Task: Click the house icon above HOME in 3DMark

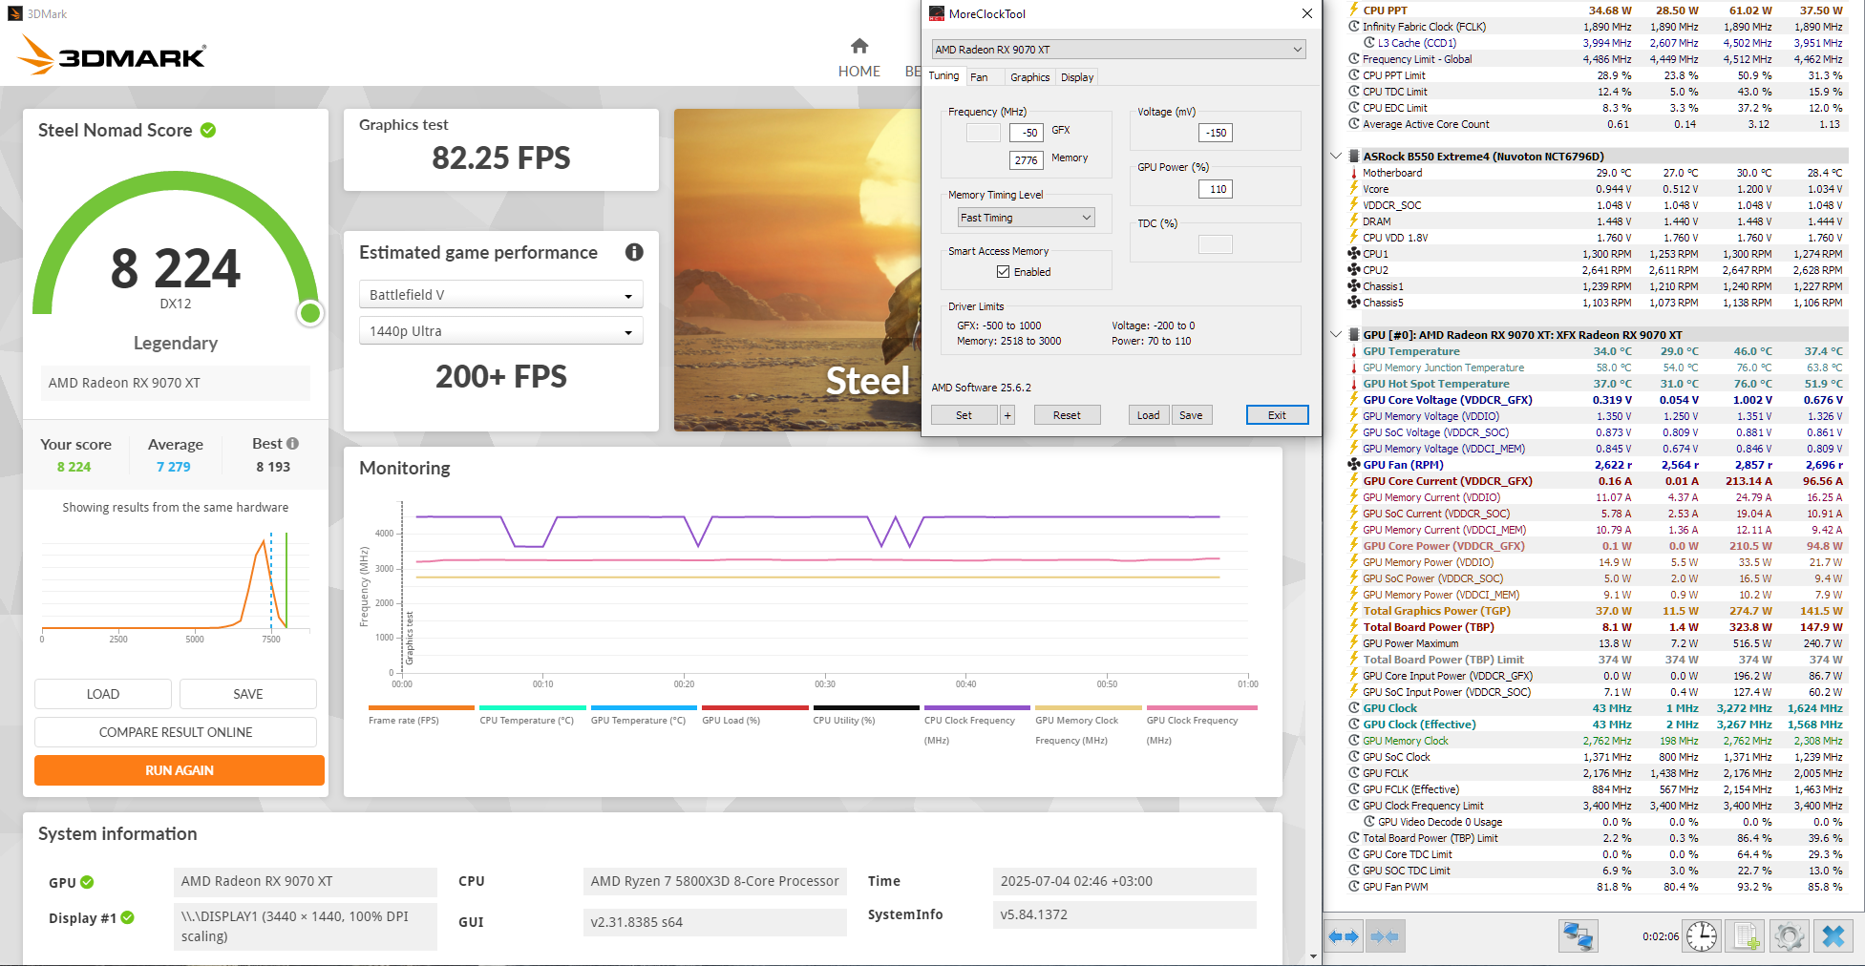Action: [x=859, y=46]
